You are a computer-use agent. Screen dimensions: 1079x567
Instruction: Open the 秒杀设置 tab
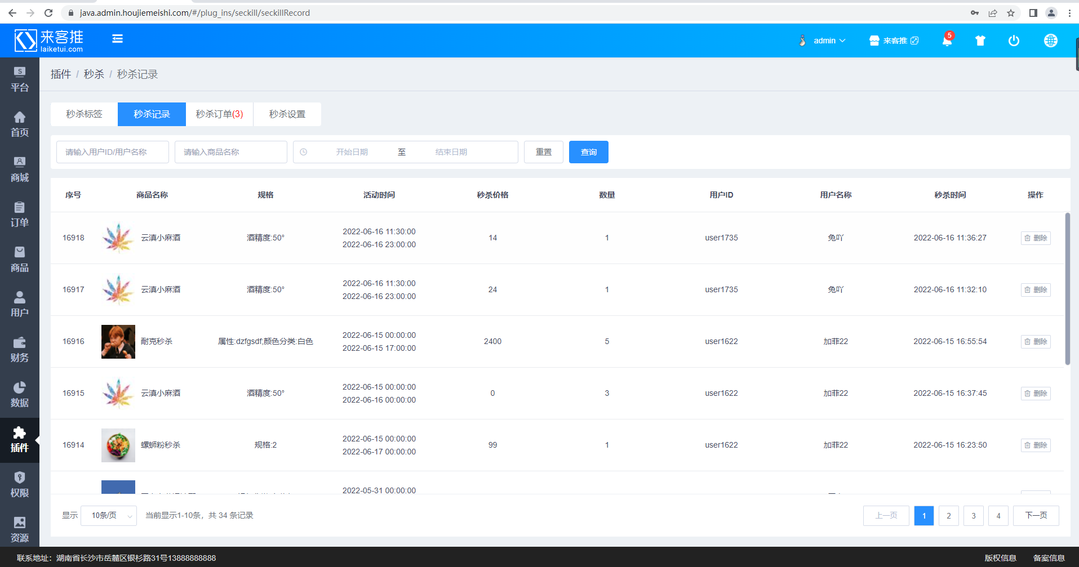(287, 114)
